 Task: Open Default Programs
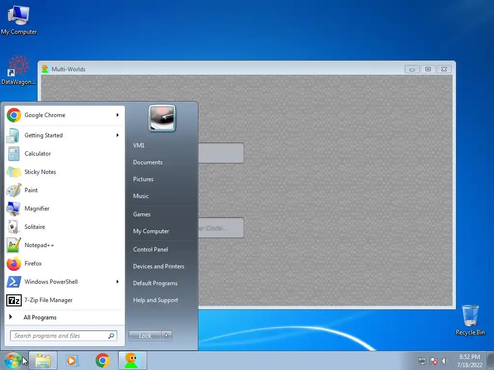click(x=155, y=283)
